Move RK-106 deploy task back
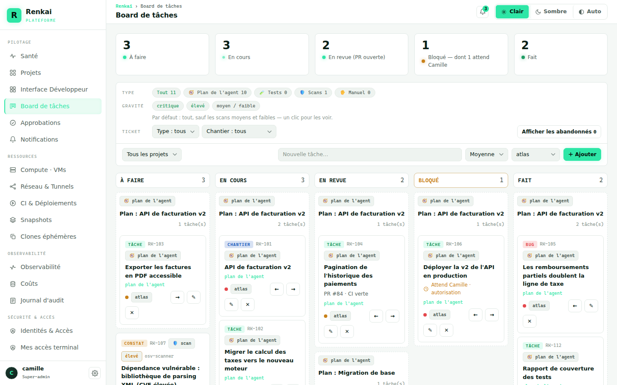This screenshot has width=617, height=385. (476, 315)
